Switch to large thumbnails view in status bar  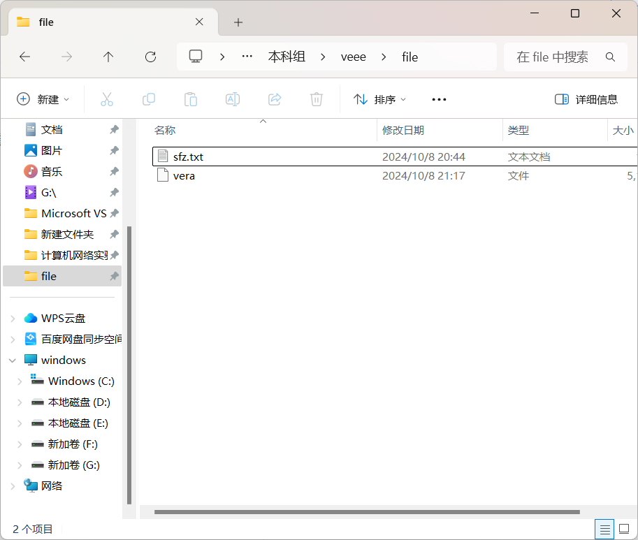click(x=624, y=529)
